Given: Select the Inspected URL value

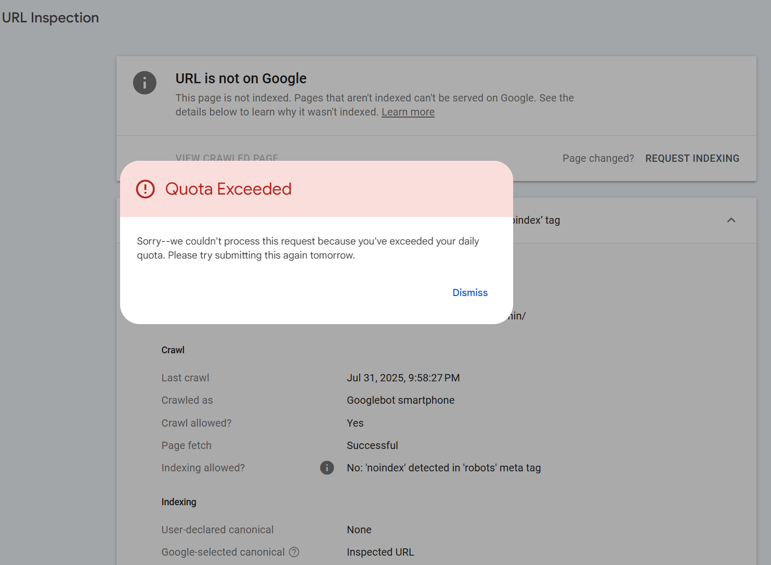Looking at the screenshot, I should 381,552.
